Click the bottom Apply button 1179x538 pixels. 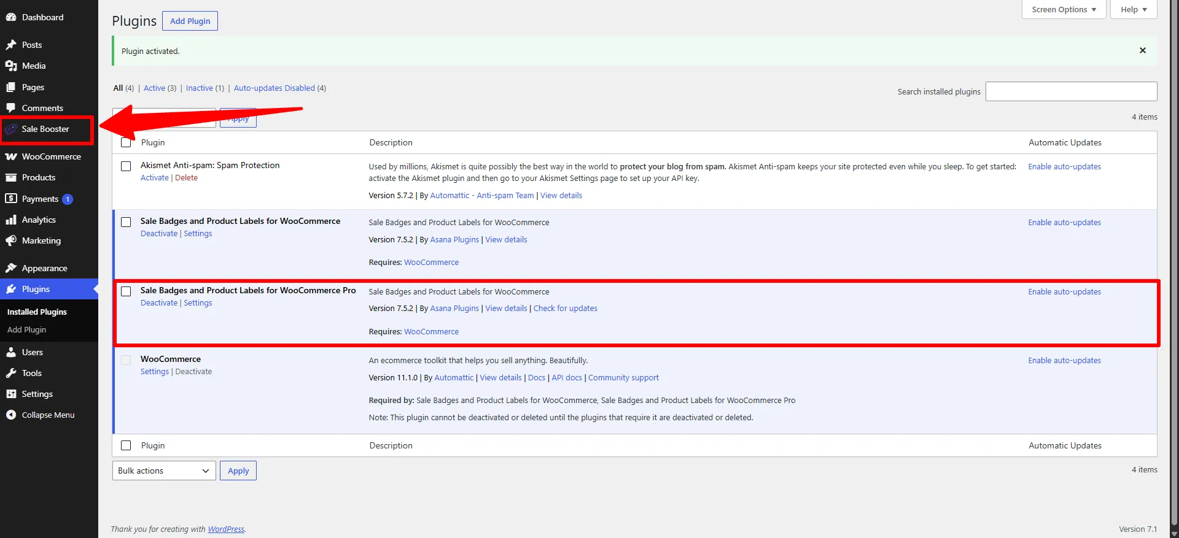click(238, 471)
